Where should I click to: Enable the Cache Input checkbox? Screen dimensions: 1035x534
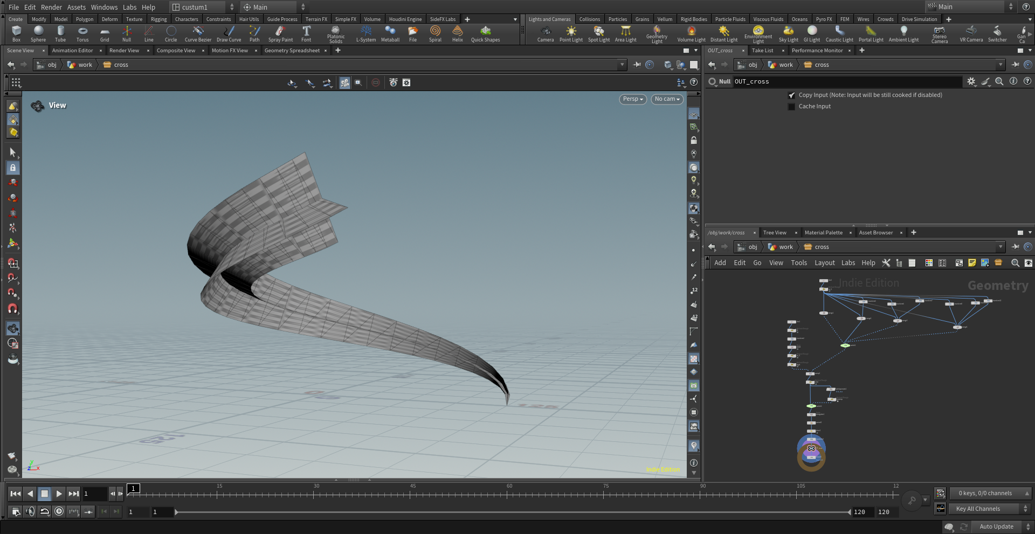coord(791,107)
